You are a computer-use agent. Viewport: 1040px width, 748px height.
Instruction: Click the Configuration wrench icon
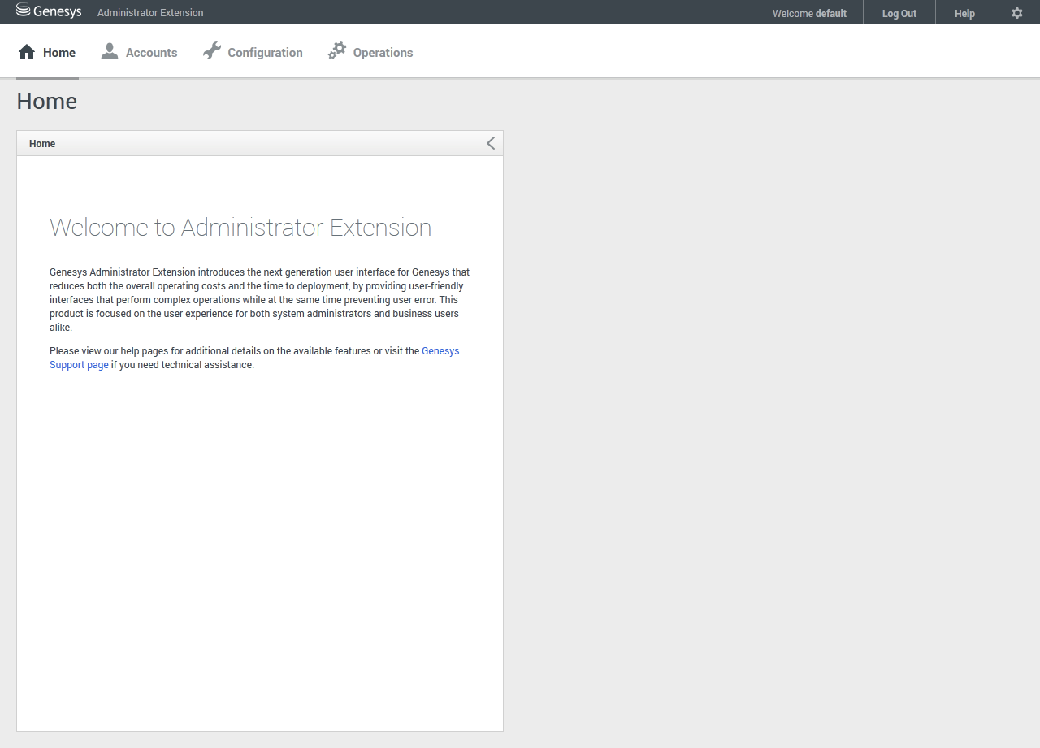[x=212, y=51]
